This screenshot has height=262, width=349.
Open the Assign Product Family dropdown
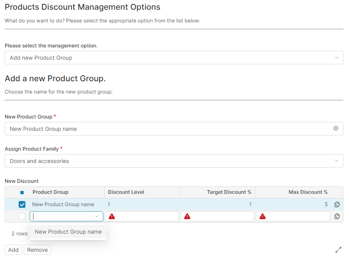click(x=174, y=161)
